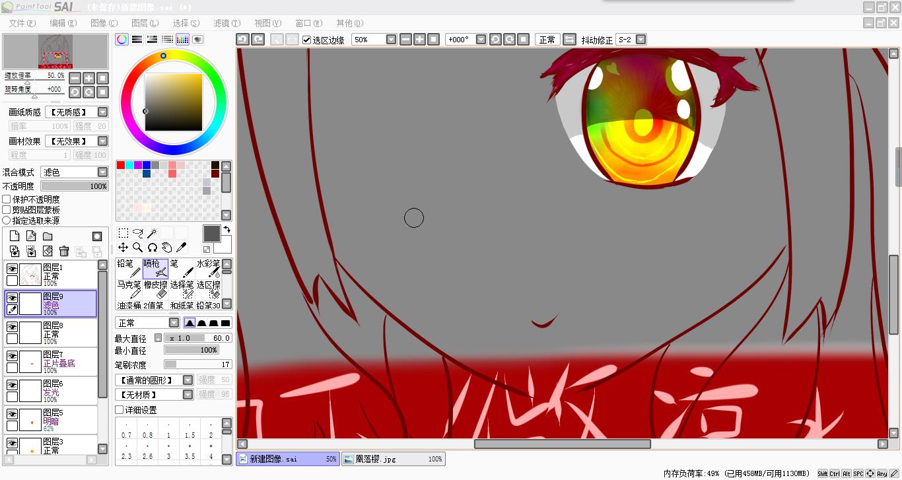Image resolution: width=902 pixels, height=480 pixels.
Task: Zoom in with the toolbar plus button
Action: (x=420, y=40)
